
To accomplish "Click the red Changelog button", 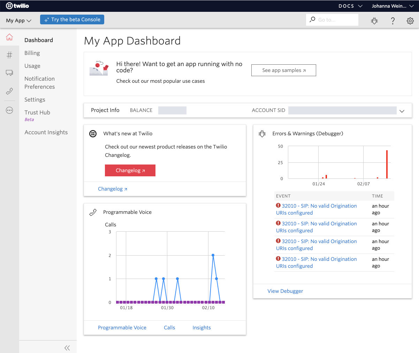I will click(x=130, y=170).
